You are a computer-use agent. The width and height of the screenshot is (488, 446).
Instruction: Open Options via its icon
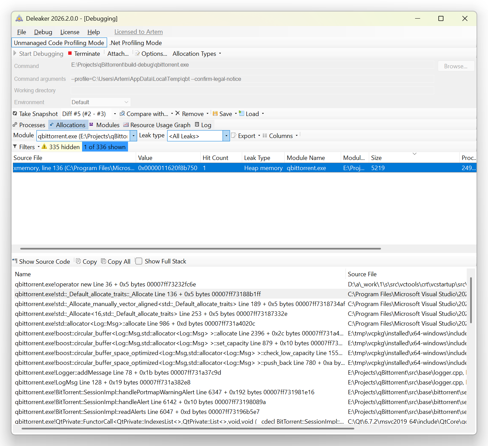137,53
